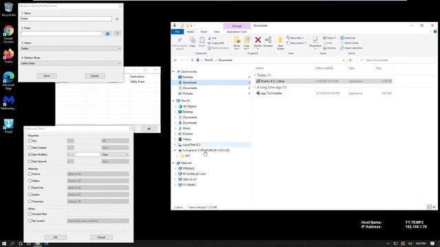This screenshot has width=440, height=247.
Task: Collapse the This PC tree node
Action: point(173,101)
